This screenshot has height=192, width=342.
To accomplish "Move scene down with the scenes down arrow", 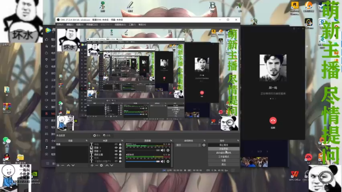I will click(73, 166).
